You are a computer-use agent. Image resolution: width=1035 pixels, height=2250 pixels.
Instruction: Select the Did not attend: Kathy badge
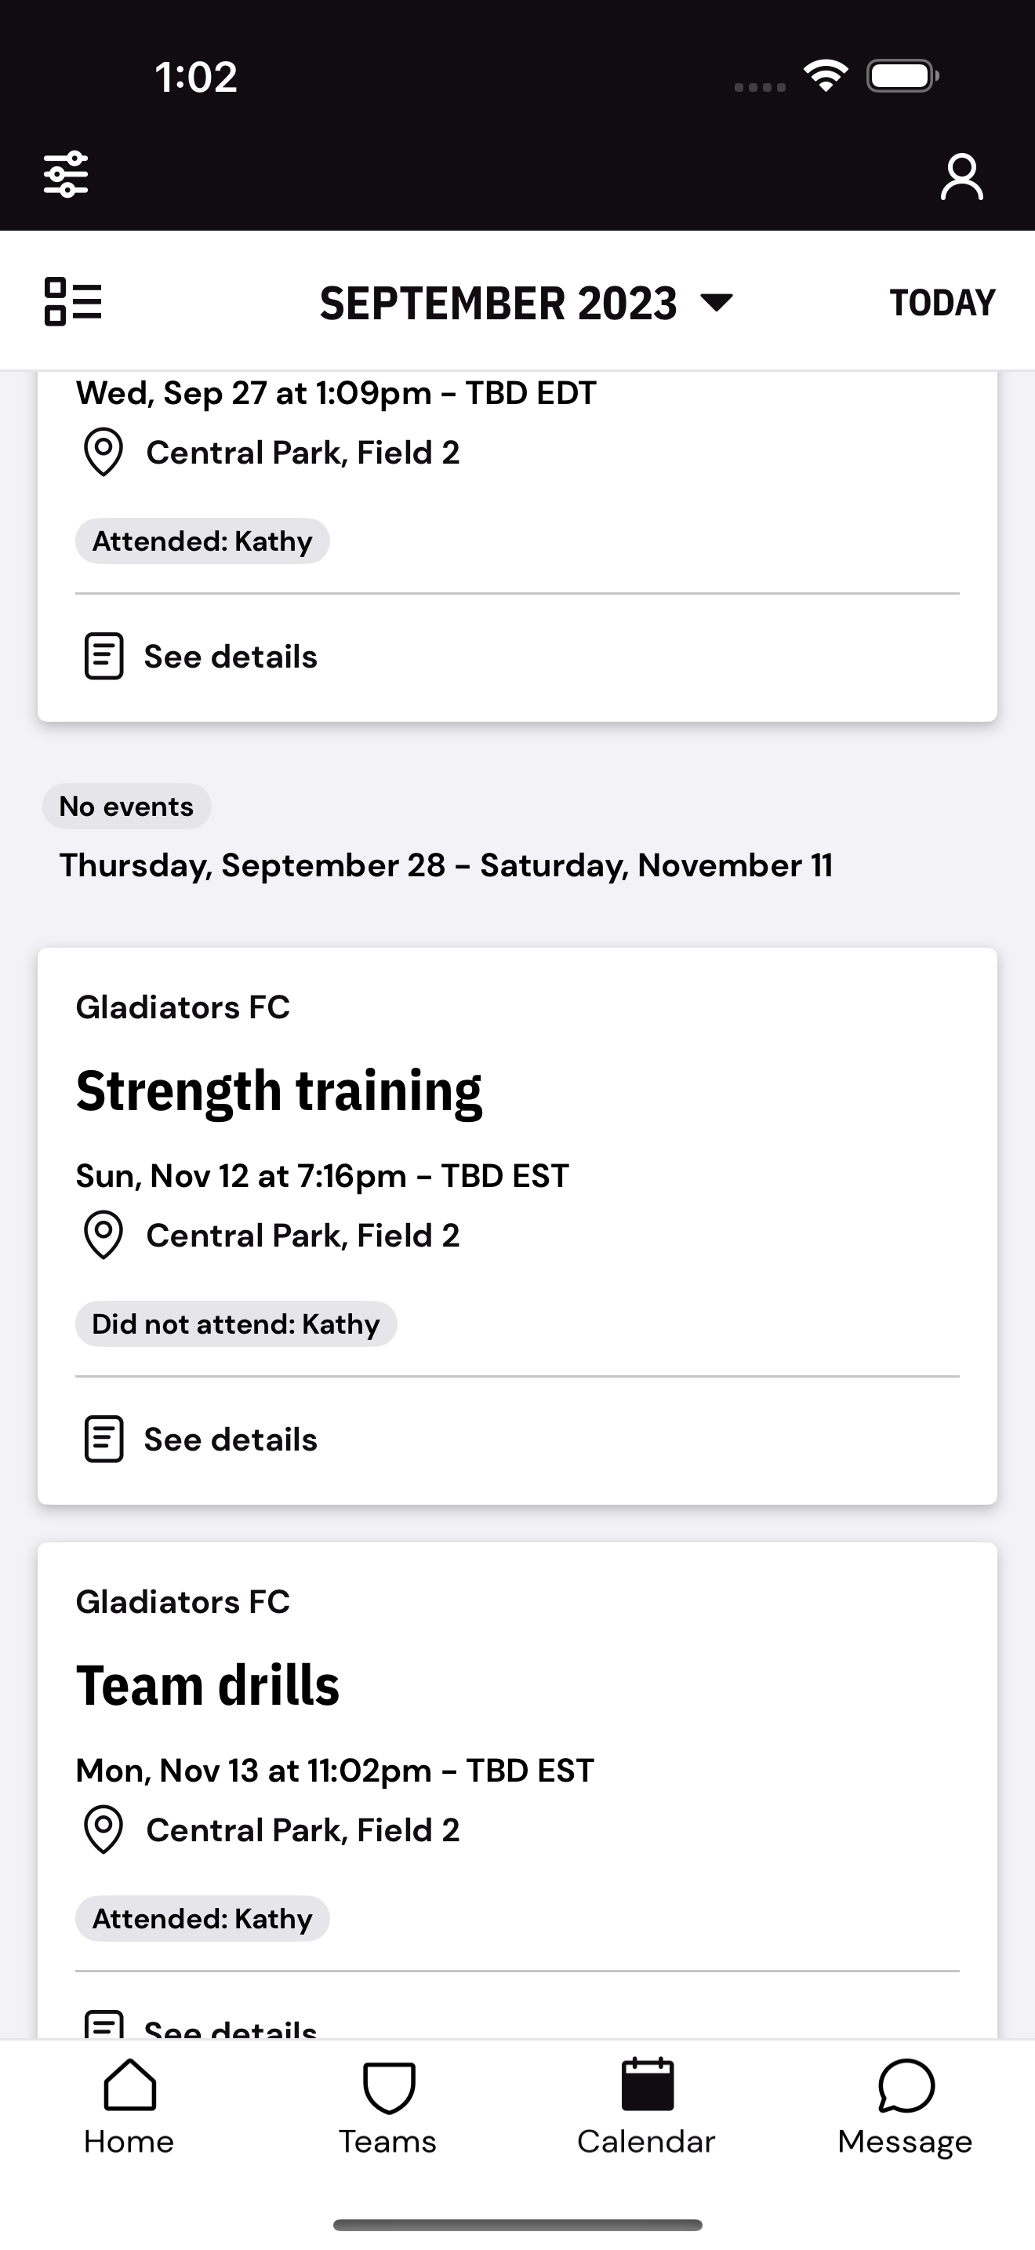point(237,1324)
